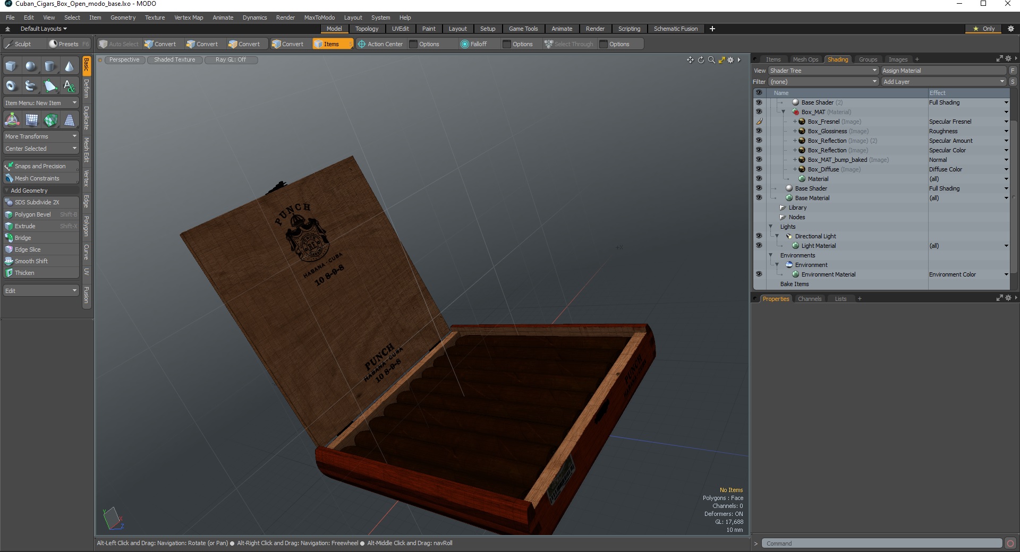The width and height of the screenshot is (1020, 552).
Task: Click the record button beside Command field
Action: (1010, 544)
